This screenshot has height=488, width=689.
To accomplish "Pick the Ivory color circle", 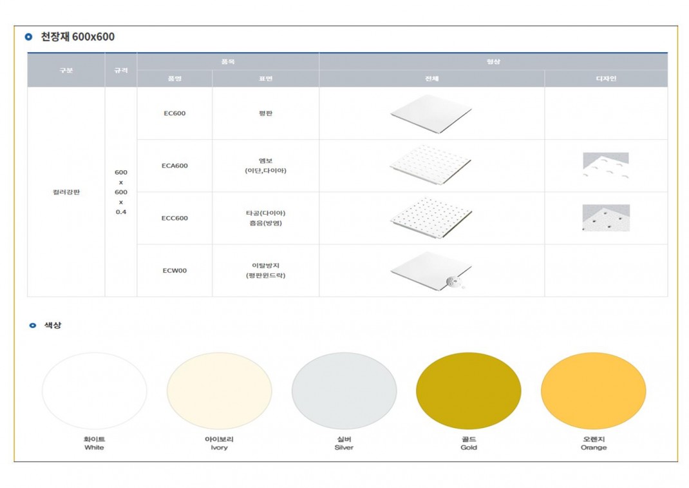I will (219, 391).
